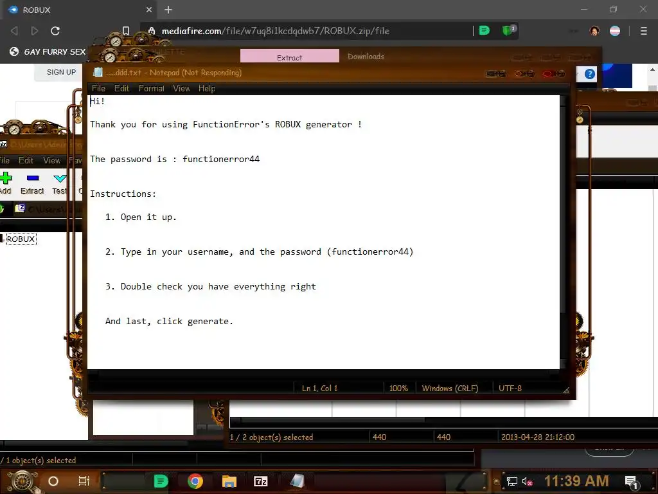
Task: Open Notepad's Edit menu
Action: click(x=121, y=88)
